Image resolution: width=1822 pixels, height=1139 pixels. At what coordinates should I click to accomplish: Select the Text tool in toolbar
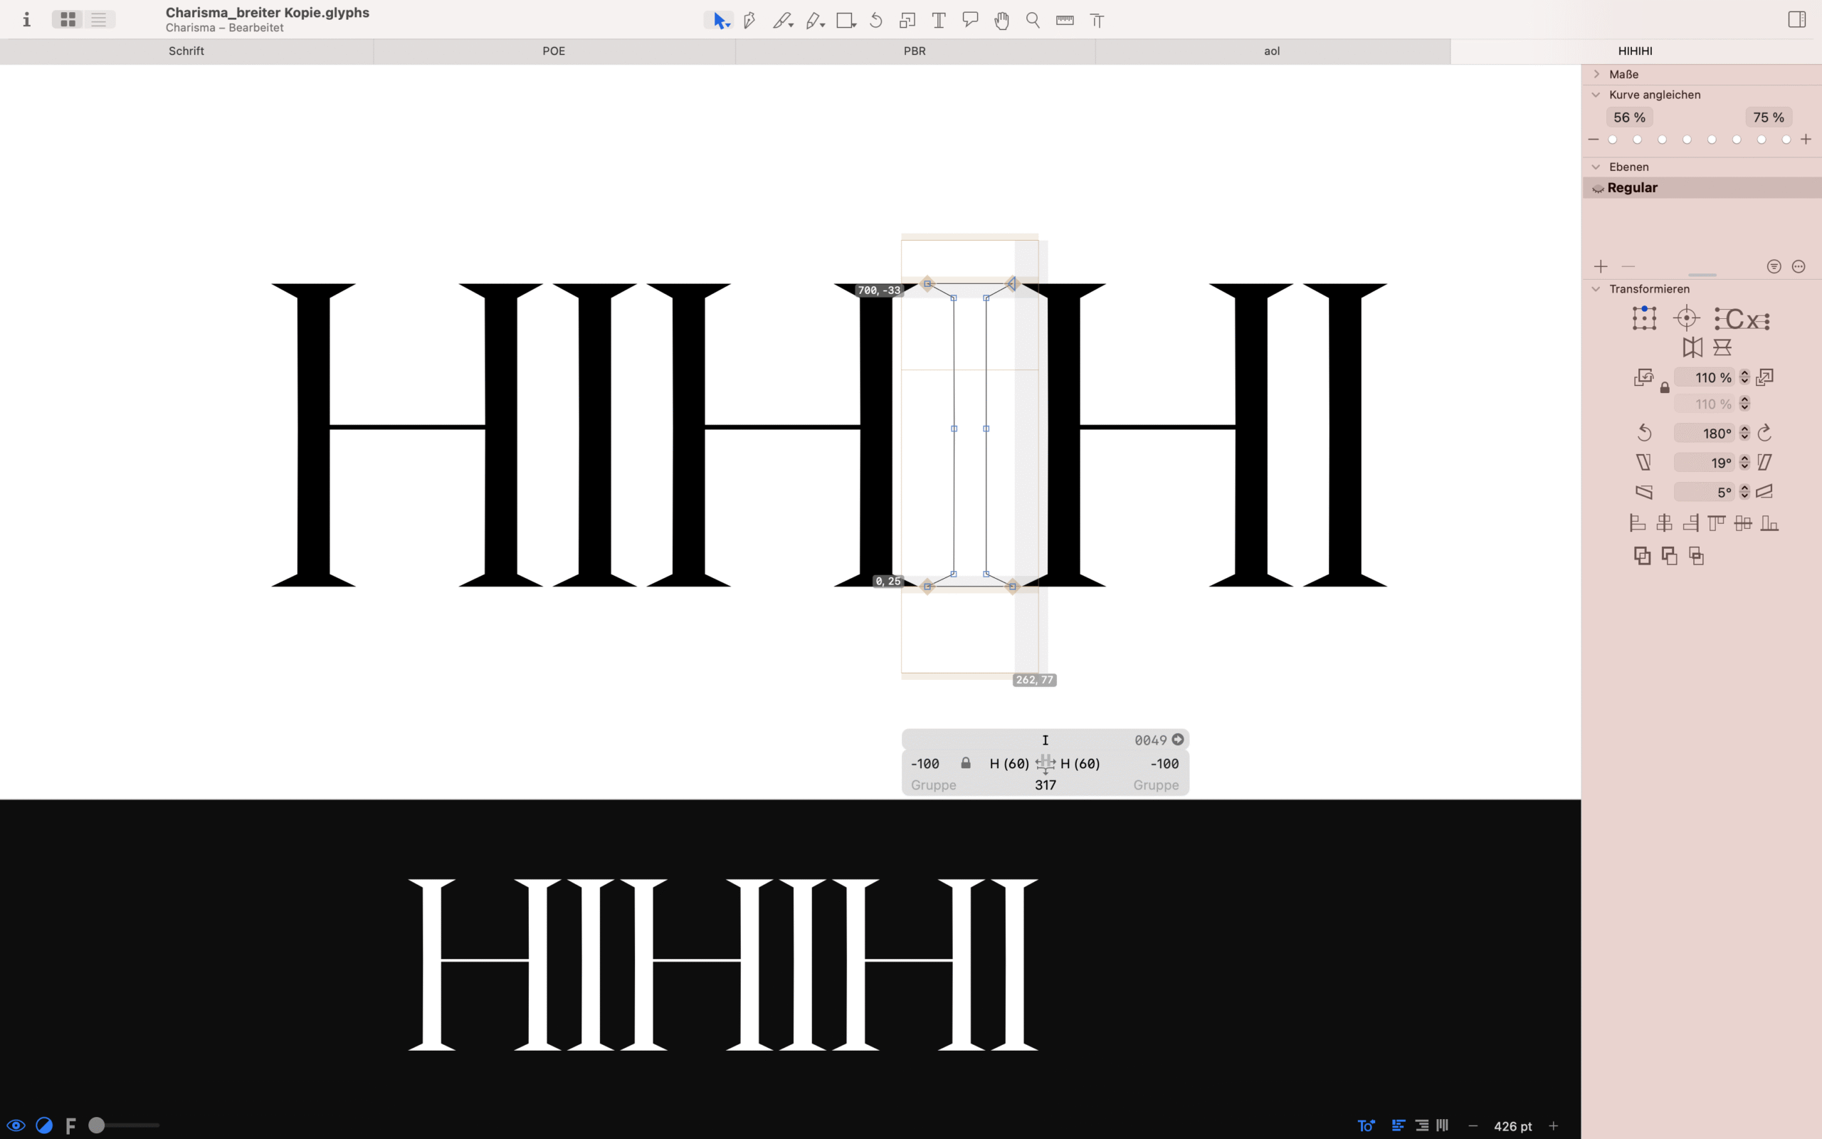coord(938,21)
